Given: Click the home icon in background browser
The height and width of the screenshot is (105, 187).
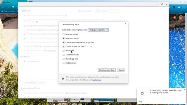Looking at the screenshot, I should click(18, 7).
